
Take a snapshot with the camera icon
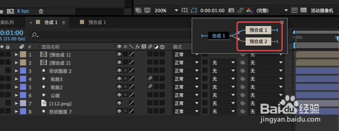(231, 10)
